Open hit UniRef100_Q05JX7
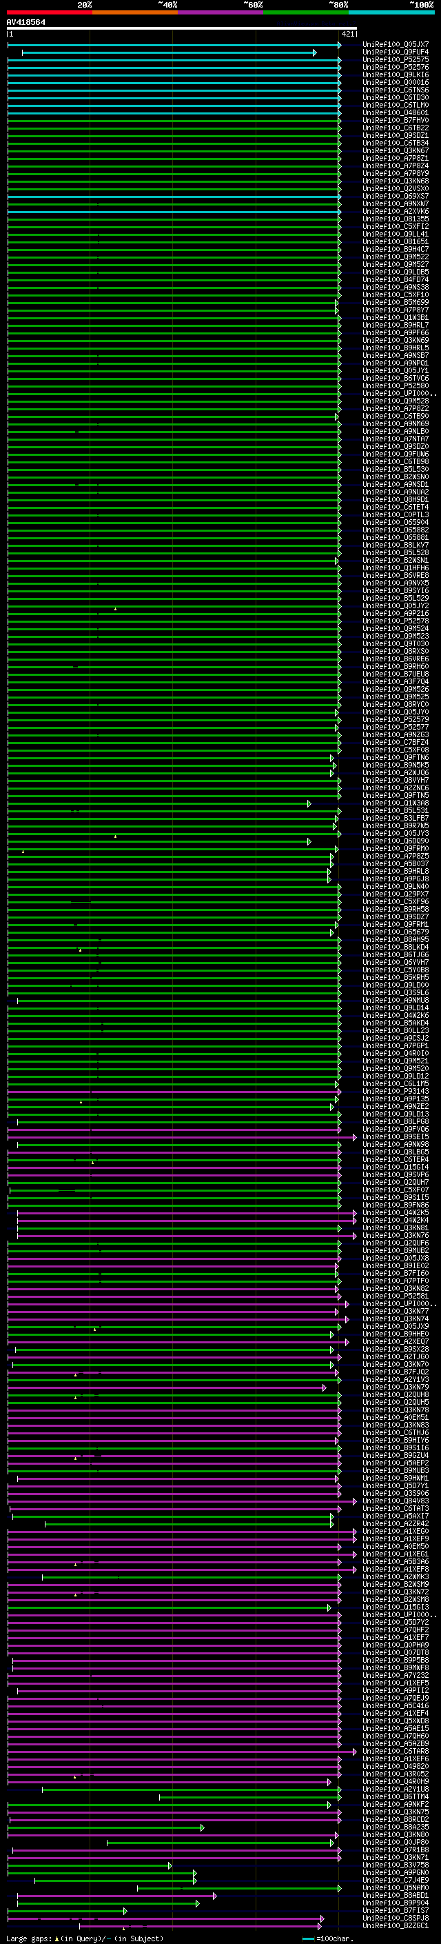441x1944 pixels. [x=396, y=46]
